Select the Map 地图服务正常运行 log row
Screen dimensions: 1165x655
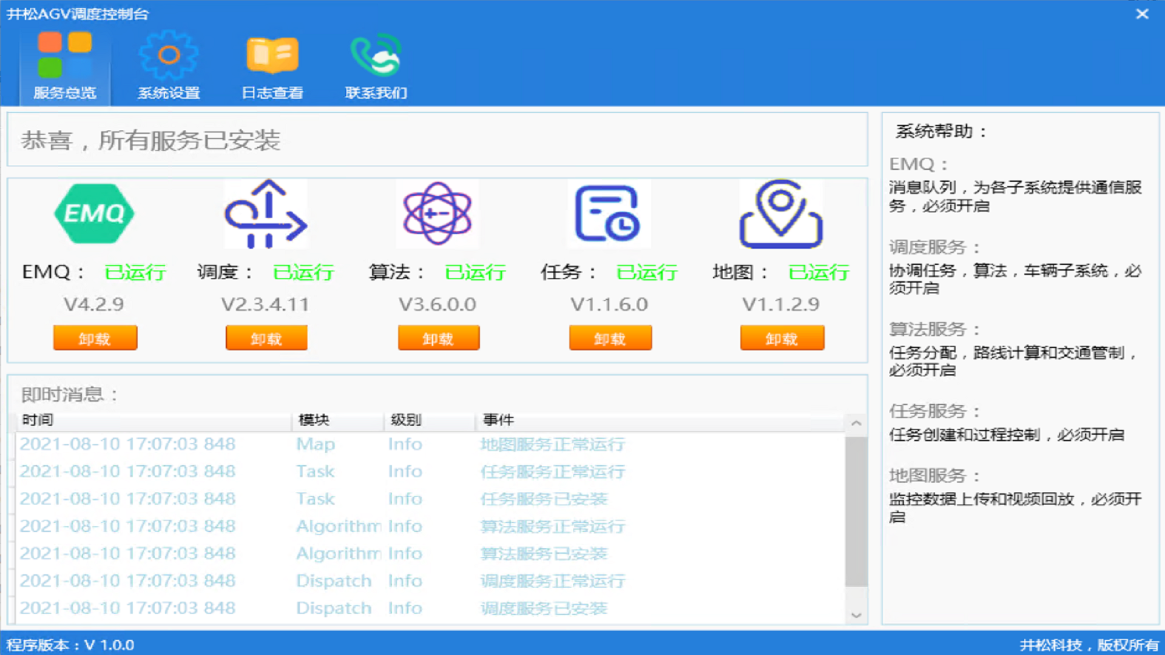click(x=425, y=444)
